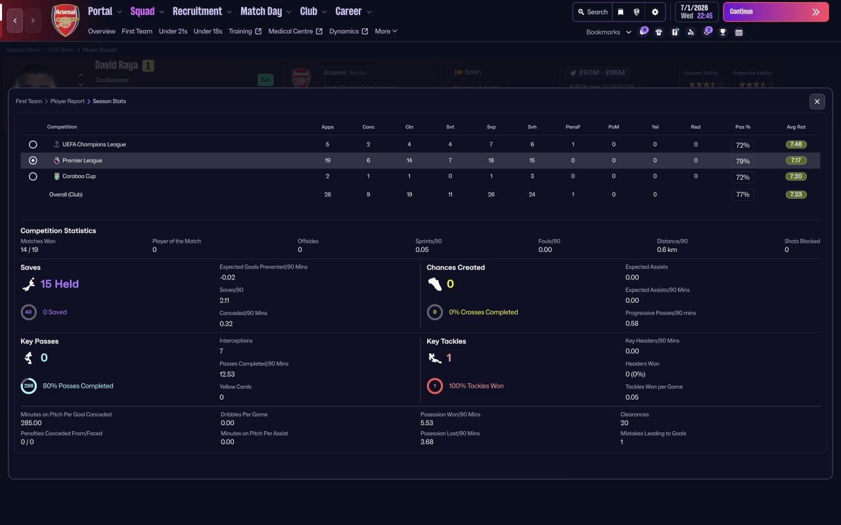Open the tactics board icon shortcut
This screenshot has height=525, width=841.
click(x=675, y=32)
